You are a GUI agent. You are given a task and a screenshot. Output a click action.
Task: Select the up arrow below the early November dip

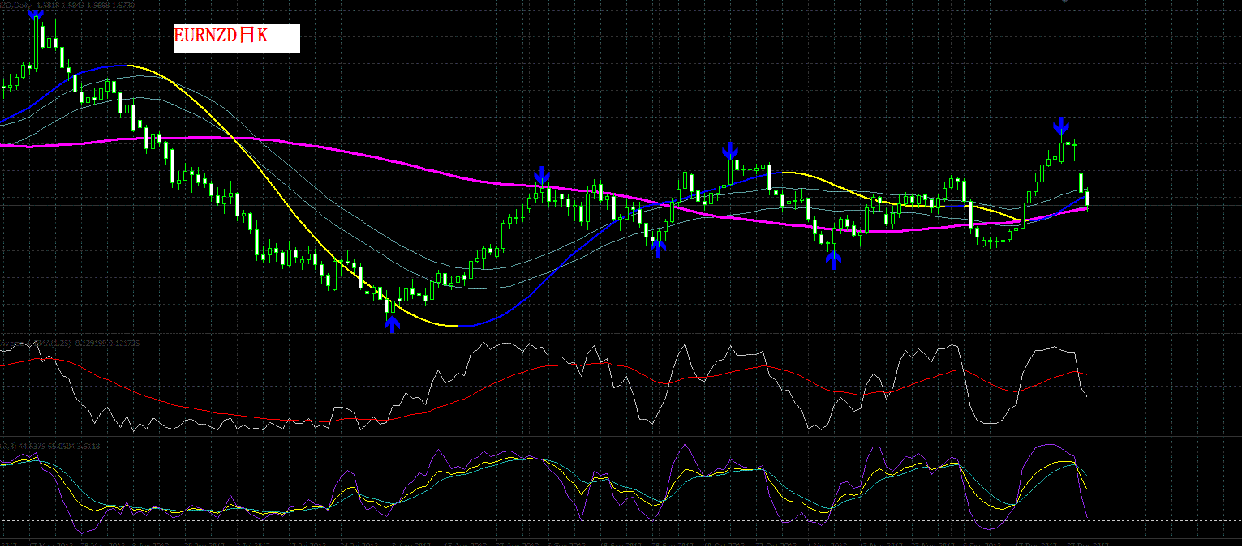click(832, 259)
